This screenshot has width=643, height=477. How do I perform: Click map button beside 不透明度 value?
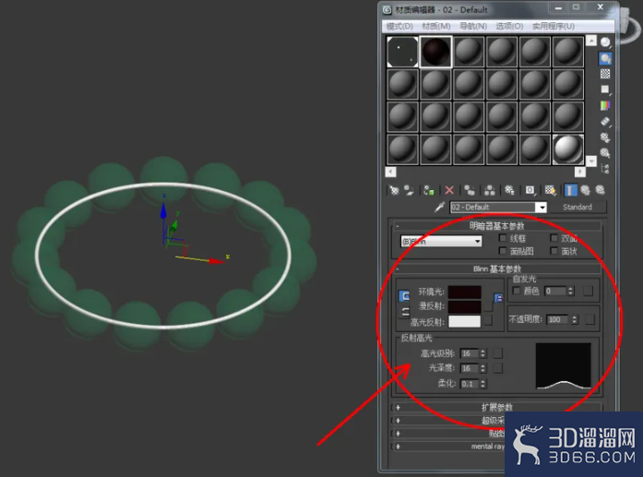589,319
